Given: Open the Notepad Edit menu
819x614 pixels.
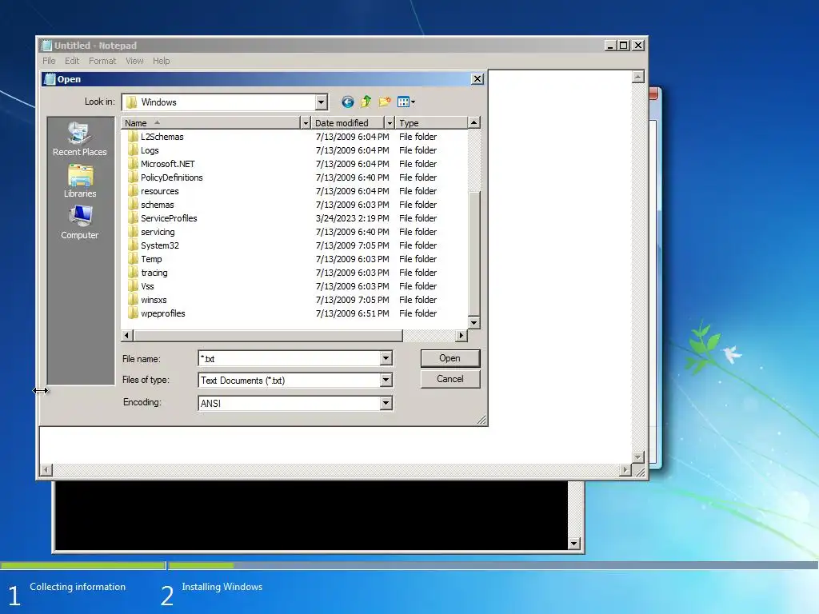Looking at the screenshot, I should pyautogui.click(x=72, y=61).
